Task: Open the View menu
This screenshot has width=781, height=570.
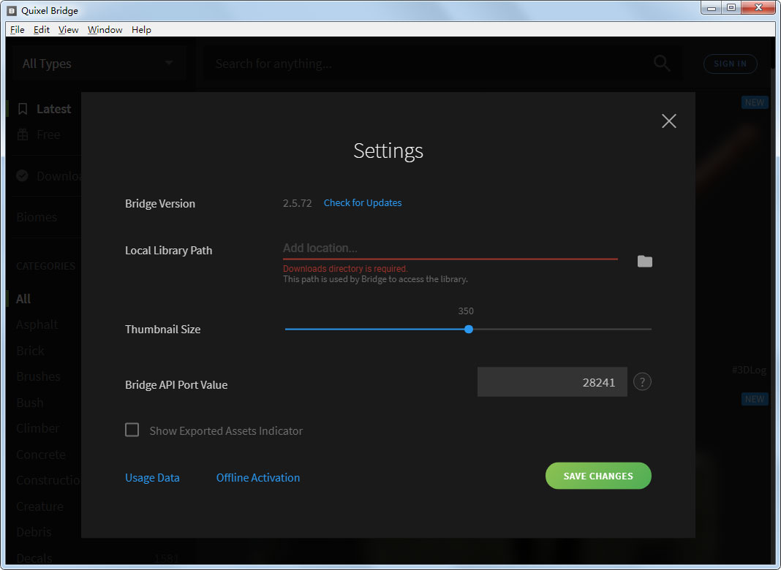Action: [x=68, y=29]
